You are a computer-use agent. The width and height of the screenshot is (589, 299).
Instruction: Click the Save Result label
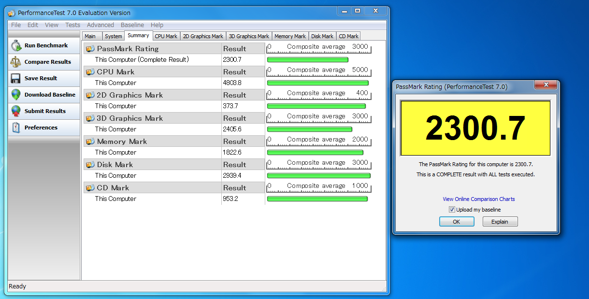pyautogui.click(x=41, y=78)
